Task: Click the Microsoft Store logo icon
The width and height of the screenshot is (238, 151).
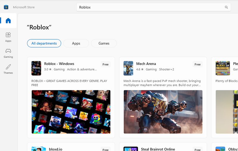Action: [x=6, y=7]
